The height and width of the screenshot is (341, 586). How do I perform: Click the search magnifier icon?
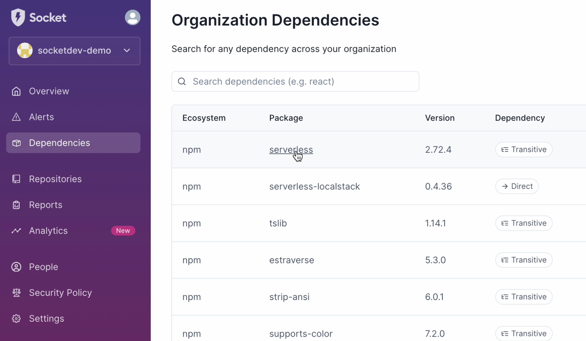[182, 81]
